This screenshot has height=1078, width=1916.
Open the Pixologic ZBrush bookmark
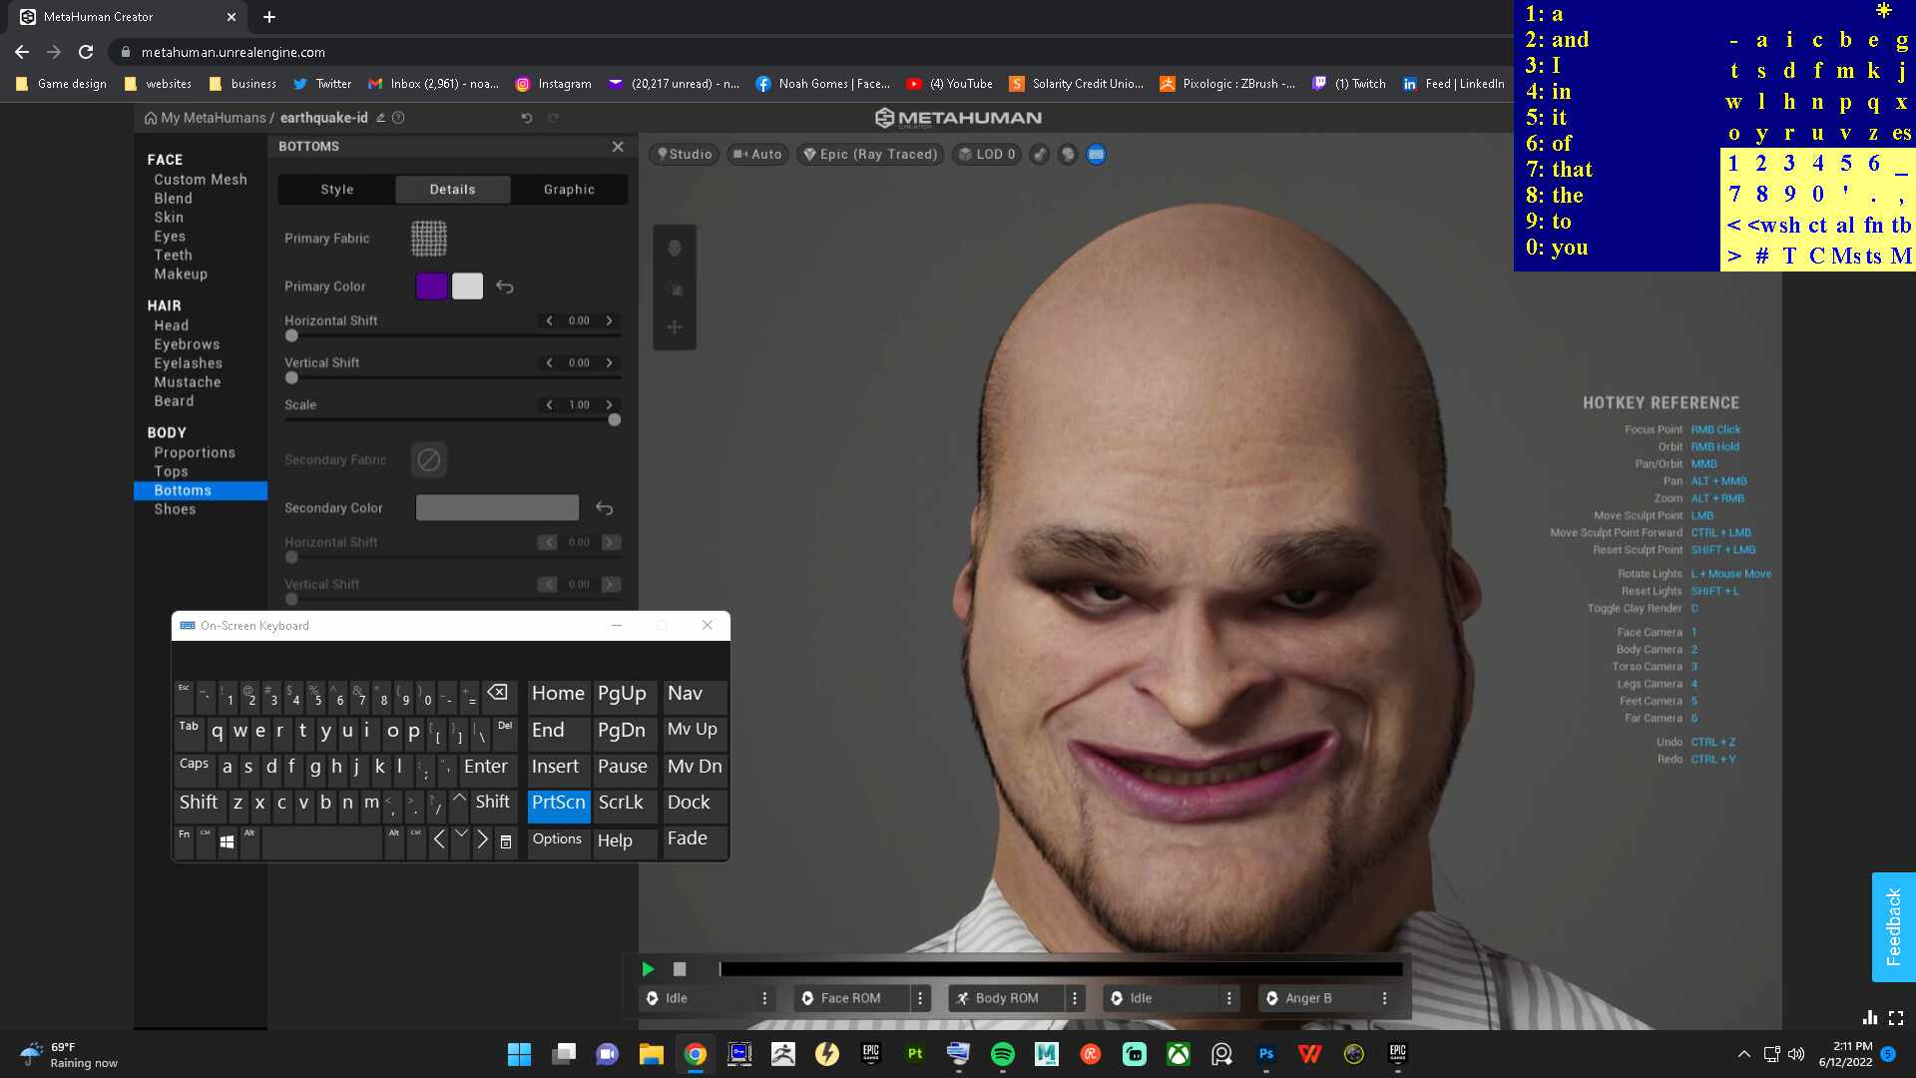point(1227,84)
